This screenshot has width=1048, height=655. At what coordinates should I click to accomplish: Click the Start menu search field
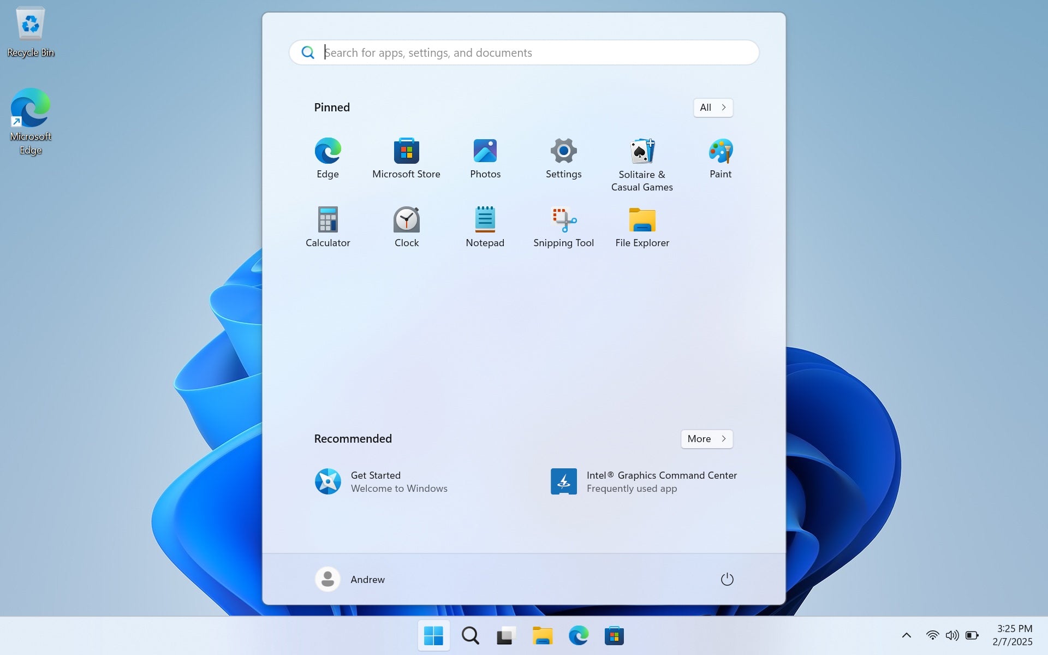[x=523, y=52]
